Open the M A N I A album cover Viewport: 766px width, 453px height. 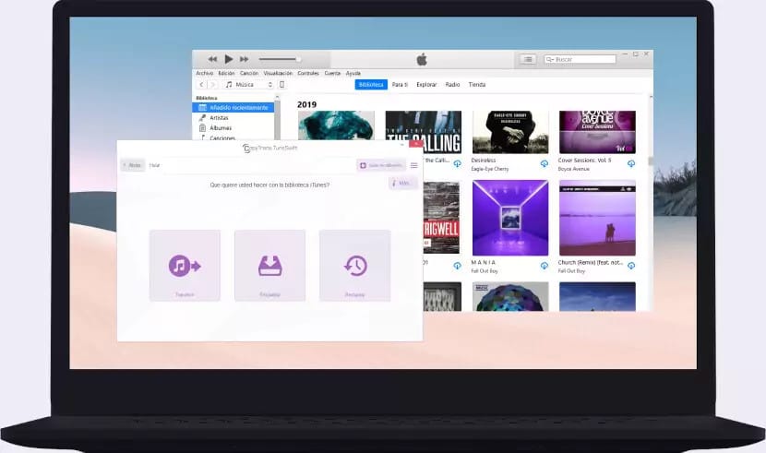[510, 218]
